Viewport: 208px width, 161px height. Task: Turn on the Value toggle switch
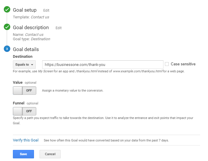[x=25, y=90]
